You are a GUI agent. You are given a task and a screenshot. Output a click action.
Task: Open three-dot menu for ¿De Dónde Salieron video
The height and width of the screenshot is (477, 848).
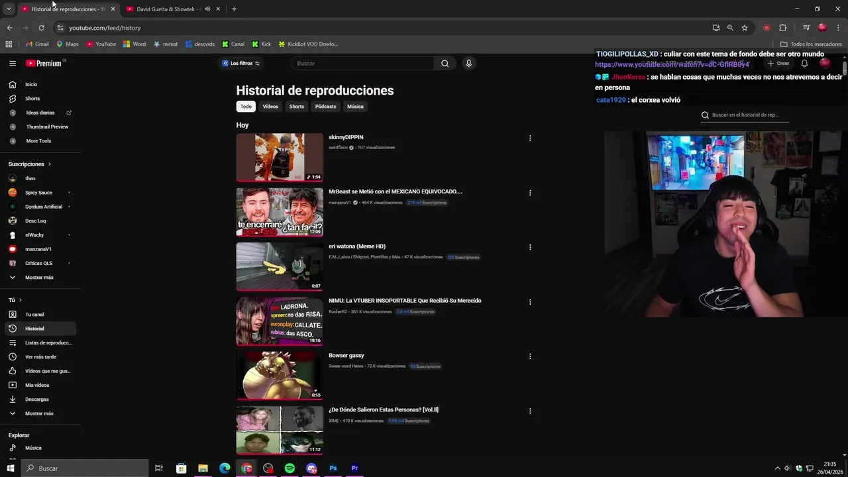[x=530, y=411]
